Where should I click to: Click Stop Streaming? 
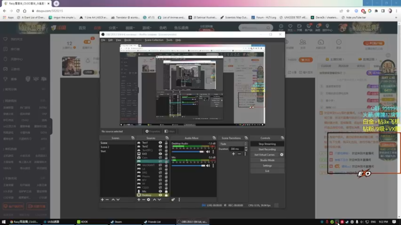pyautogui.click(x=267, y=144)
